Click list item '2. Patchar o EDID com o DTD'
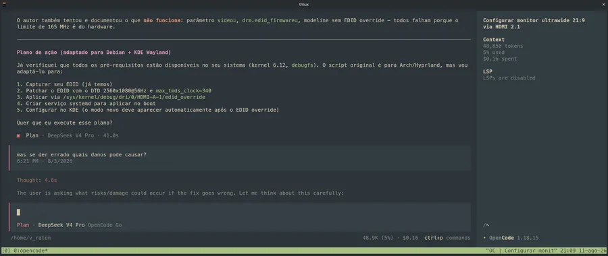Image resolution: width=608 pixels, height=256 pixels. [114, 91]
